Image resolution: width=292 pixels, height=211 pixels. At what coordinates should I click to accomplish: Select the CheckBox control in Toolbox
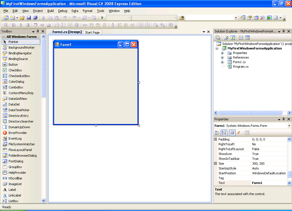click(x=21, y=70)
